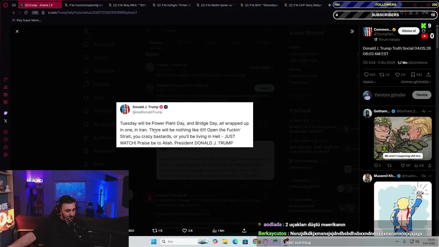
Task: Expand the Alakalı sort dropdown
Action: point(369,82)
